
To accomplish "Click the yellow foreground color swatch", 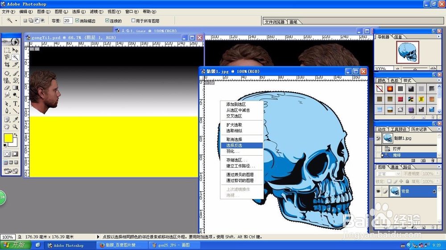I will [8, 138].
